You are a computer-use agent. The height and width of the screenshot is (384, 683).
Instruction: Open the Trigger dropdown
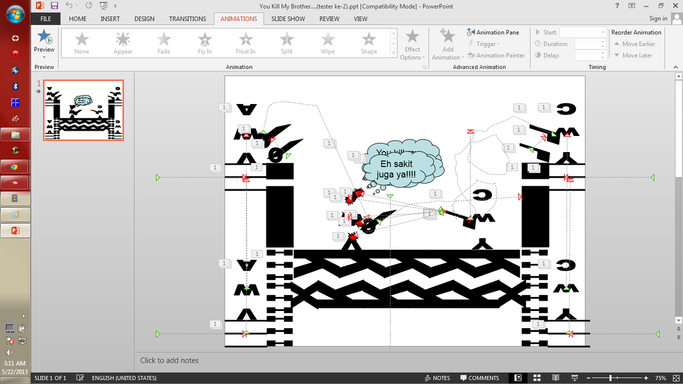tap(484, 44)
